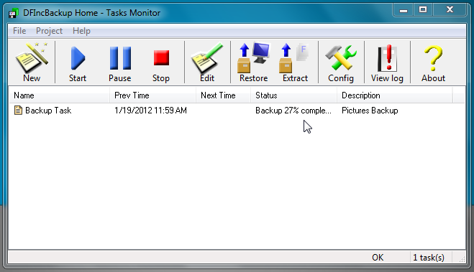Click the Pictures Backup description
Screen dimensions: 474x272
click(370, 111)
